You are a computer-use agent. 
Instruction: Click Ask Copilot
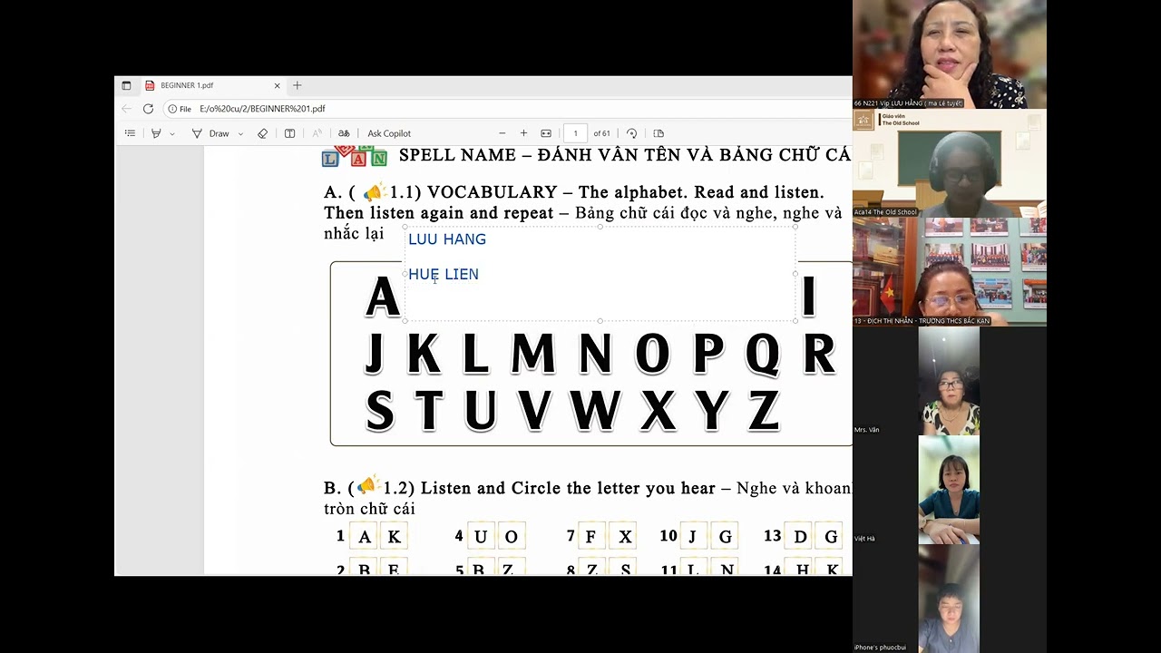(x=389, y=133)
